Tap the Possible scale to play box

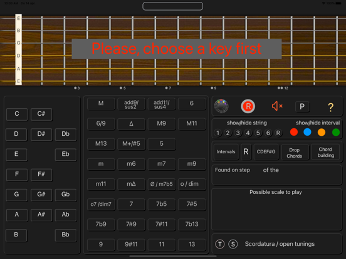276,209
